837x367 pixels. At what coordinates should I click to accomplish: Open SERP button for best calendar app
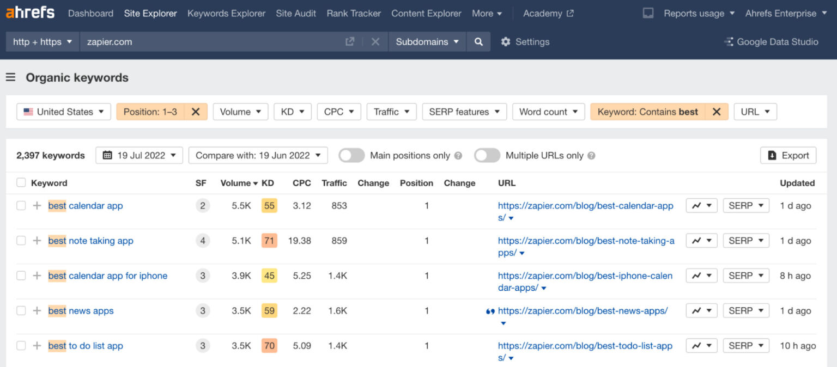tap(746, 206)
